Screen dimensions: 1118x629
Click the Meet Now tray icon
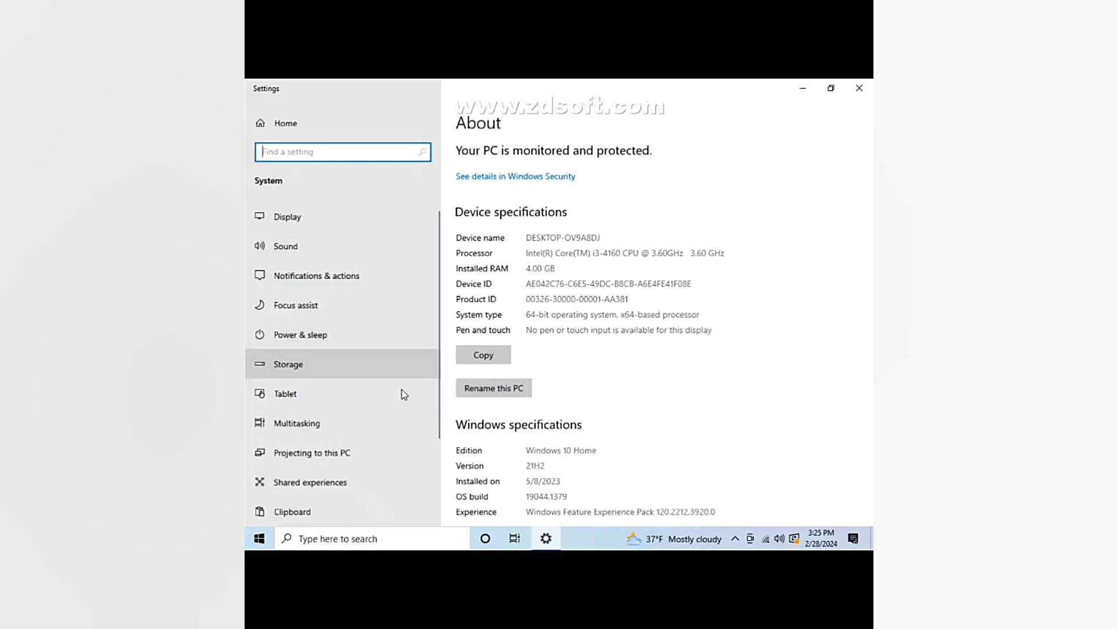point(750,539)
